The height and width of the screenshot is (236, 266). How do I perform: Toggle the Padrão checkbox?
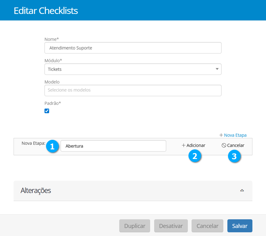point(47,111)
